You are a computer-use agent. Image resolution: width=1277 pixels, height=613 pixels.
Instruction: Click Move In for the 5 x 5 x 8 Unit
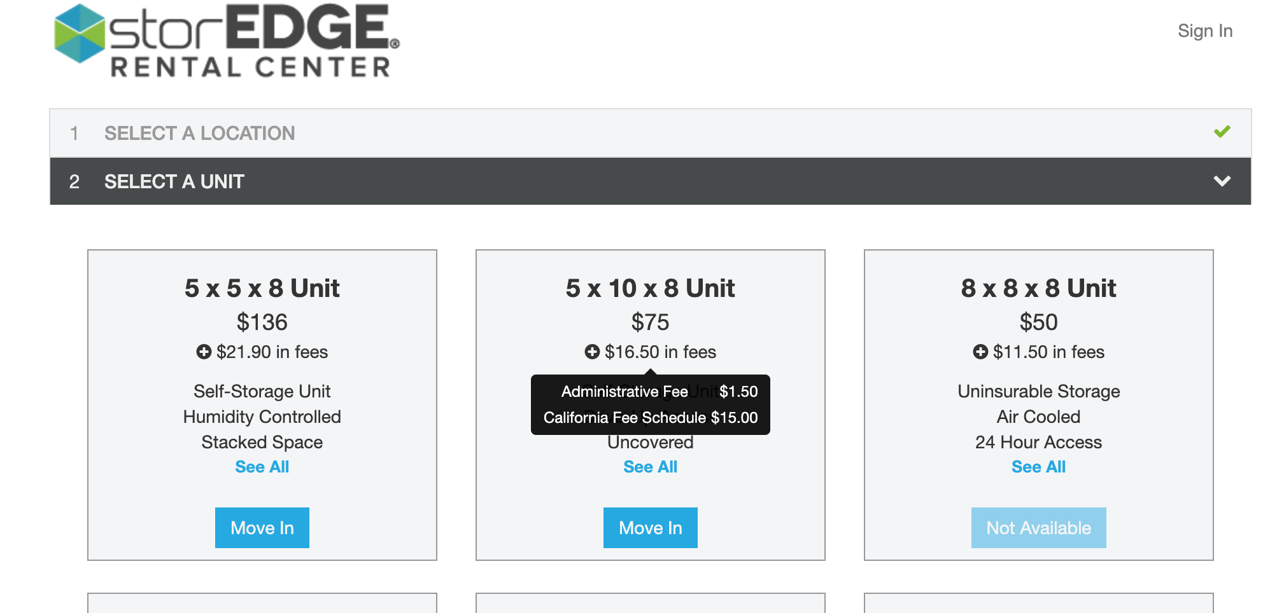[262, 528]
